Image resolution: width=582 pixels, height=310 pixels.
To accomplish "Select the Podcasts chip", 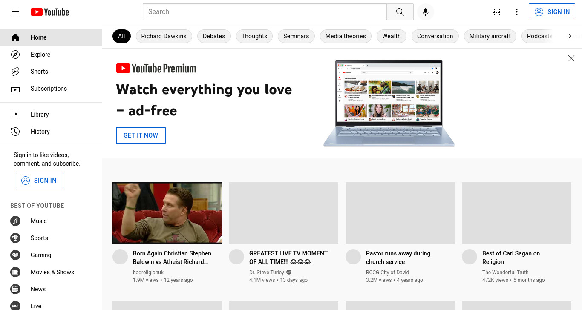I will [x=539, y=36].
